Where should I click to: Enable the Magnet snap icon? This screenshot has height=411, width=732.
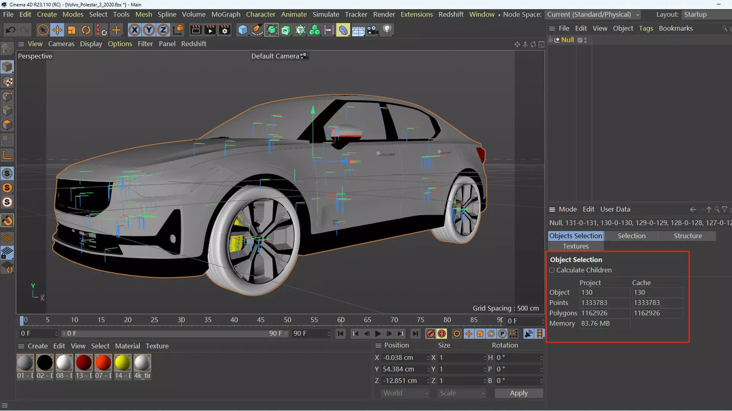click(7, 221)
